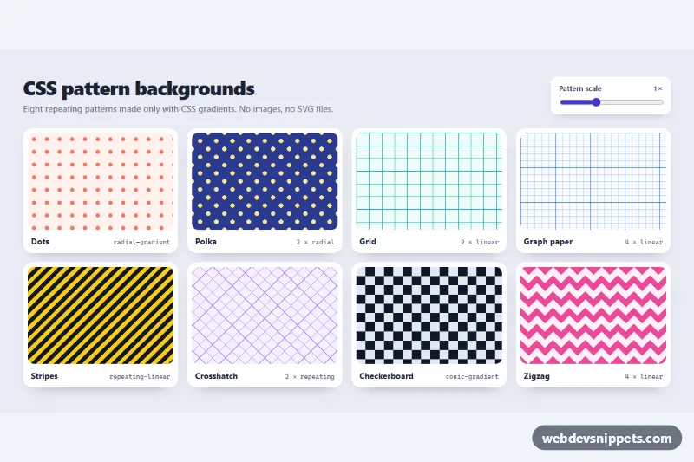The width and height of the screenshot is (694, 462).
Task: Click the Pattern scale slider thumb
Action: pos(596,102)
